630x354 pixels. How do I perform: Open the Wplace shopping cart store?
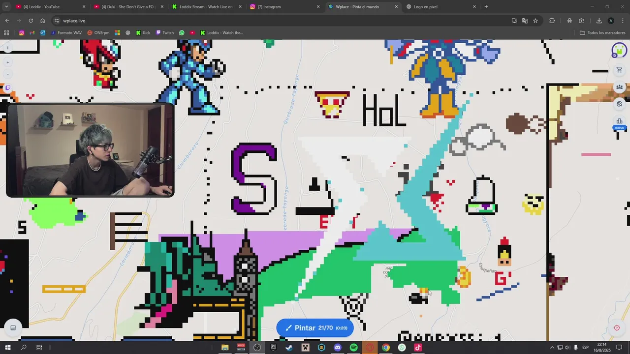tap(619, 70)
